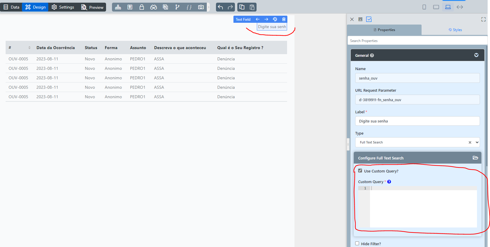Switch to mobile phone viewport preview
The image size is (490, 247).
click(x=424, y=7)
